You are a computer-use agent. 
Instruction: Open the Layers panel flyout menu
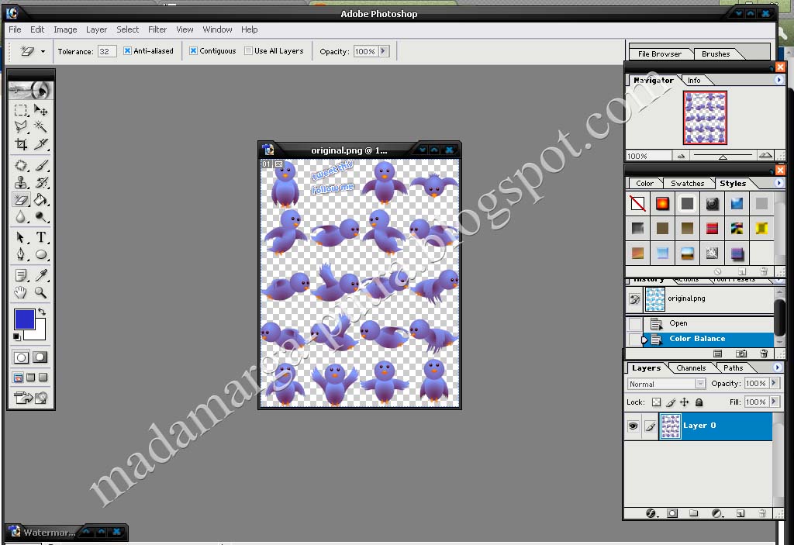point(777,367)
